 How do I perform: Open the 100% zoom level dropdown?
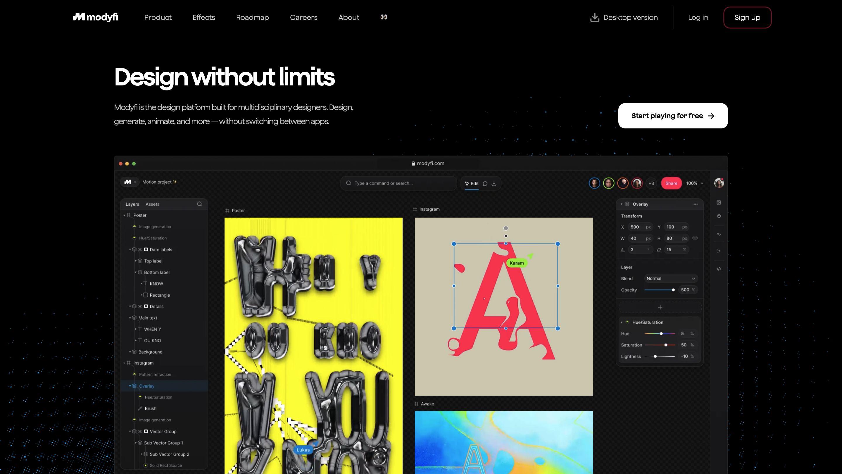pyautogui.click(x=695, y=183)
